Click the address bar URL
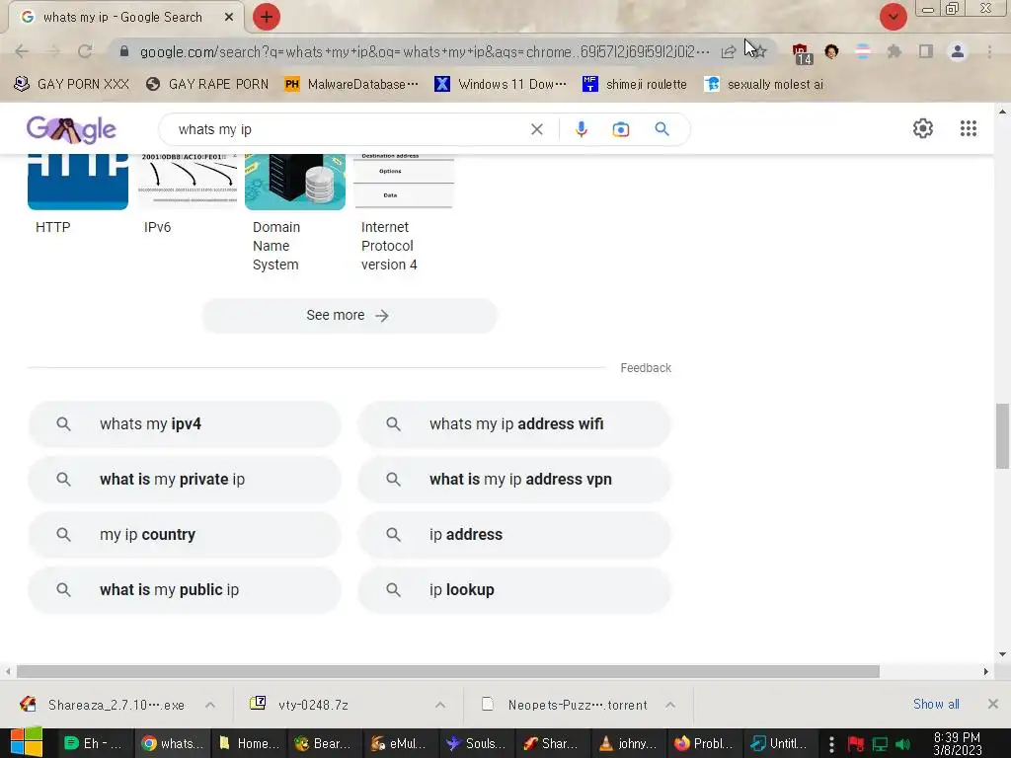 [x=425, y=51]
